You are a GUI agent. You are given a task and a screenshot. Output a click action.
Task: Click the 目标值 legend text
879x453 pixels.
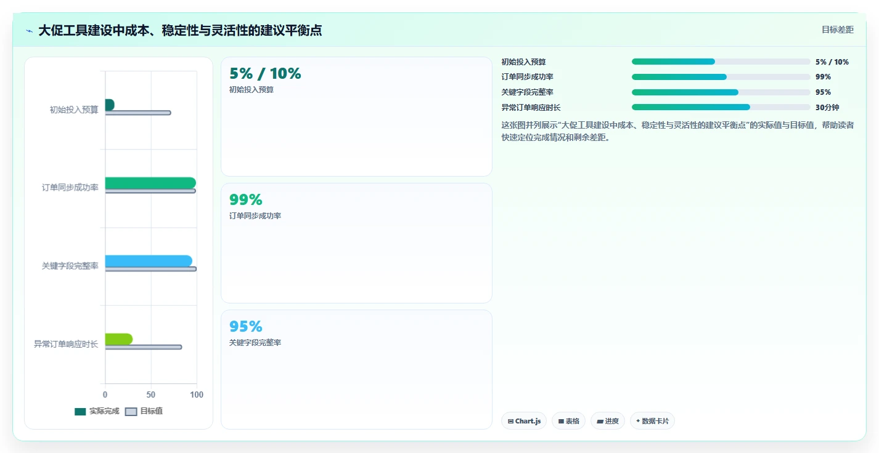152,411
